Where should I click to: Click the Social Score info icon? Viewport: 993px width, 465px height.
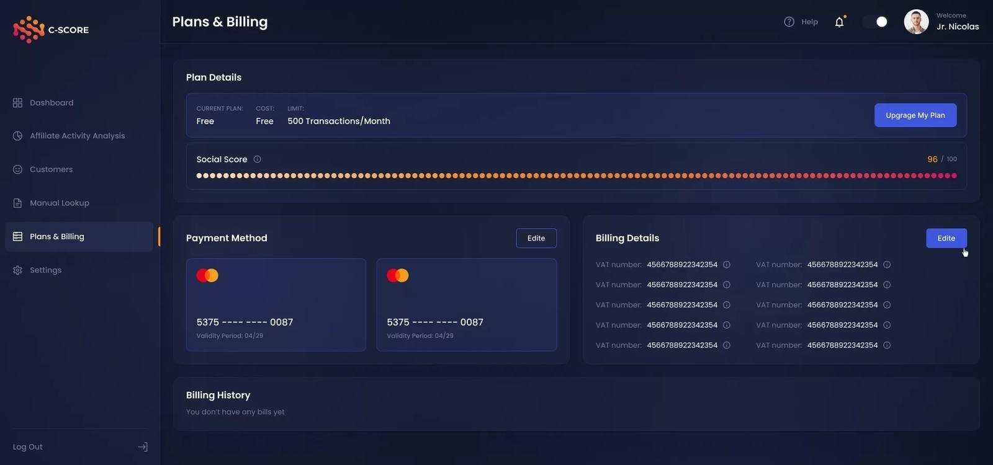(257, 159)
